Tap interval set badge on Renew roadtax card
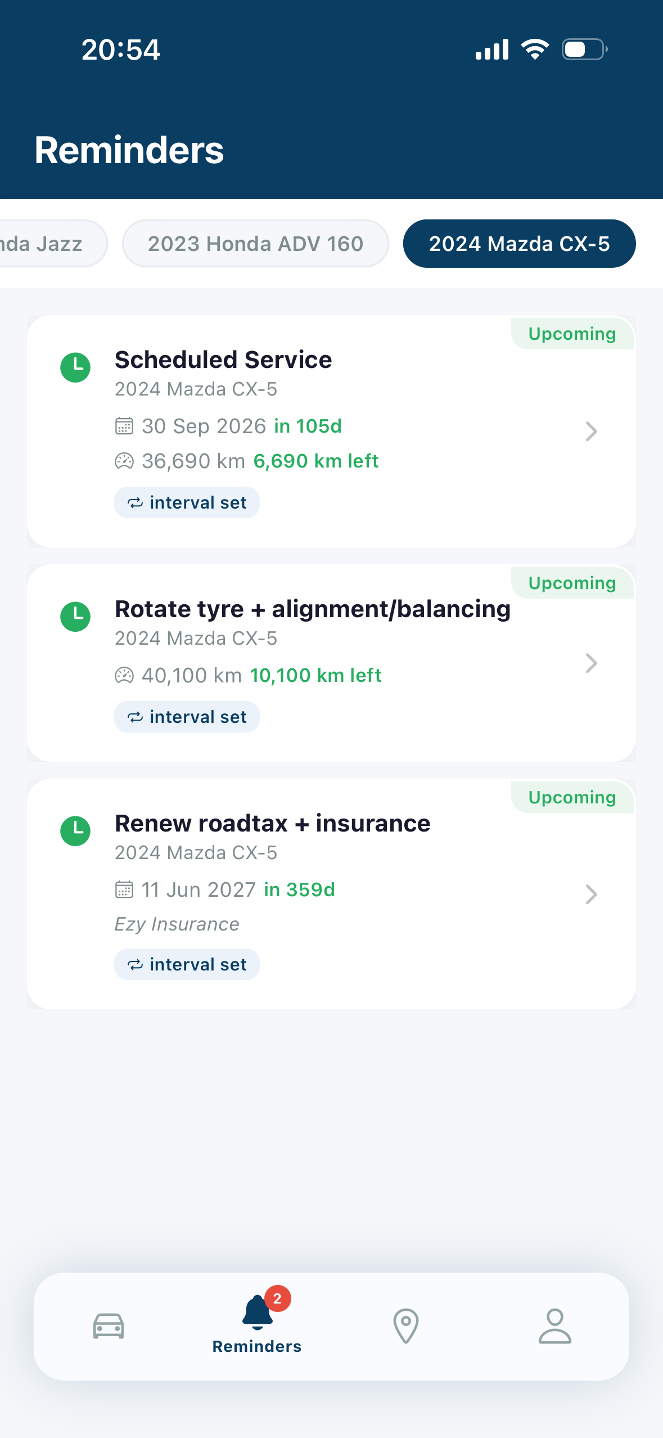This screenshot has height=1438, width=663. tap(187, 964)
